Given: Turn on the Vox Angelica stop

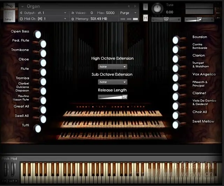Looking at the screenshot, I should (x=175, y=77).
